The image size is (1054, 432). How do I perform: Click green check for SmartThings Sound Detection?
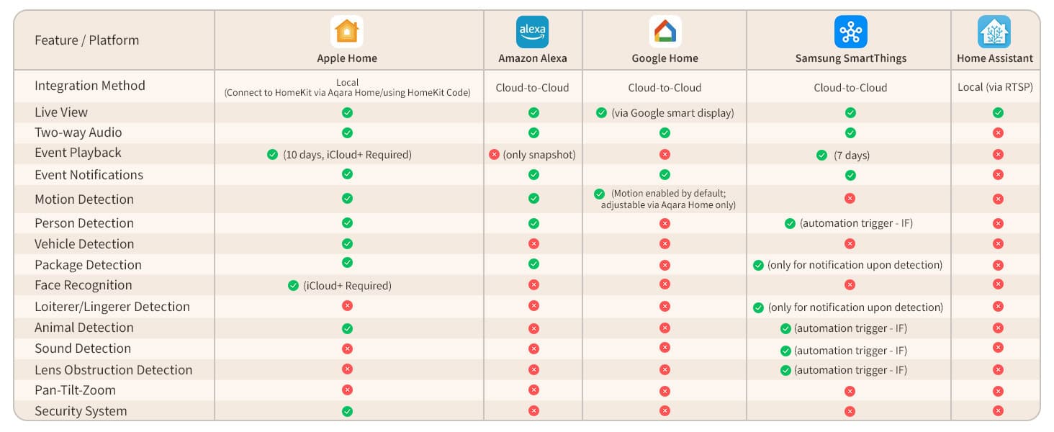pyautogui.click(x=785, y=351)
